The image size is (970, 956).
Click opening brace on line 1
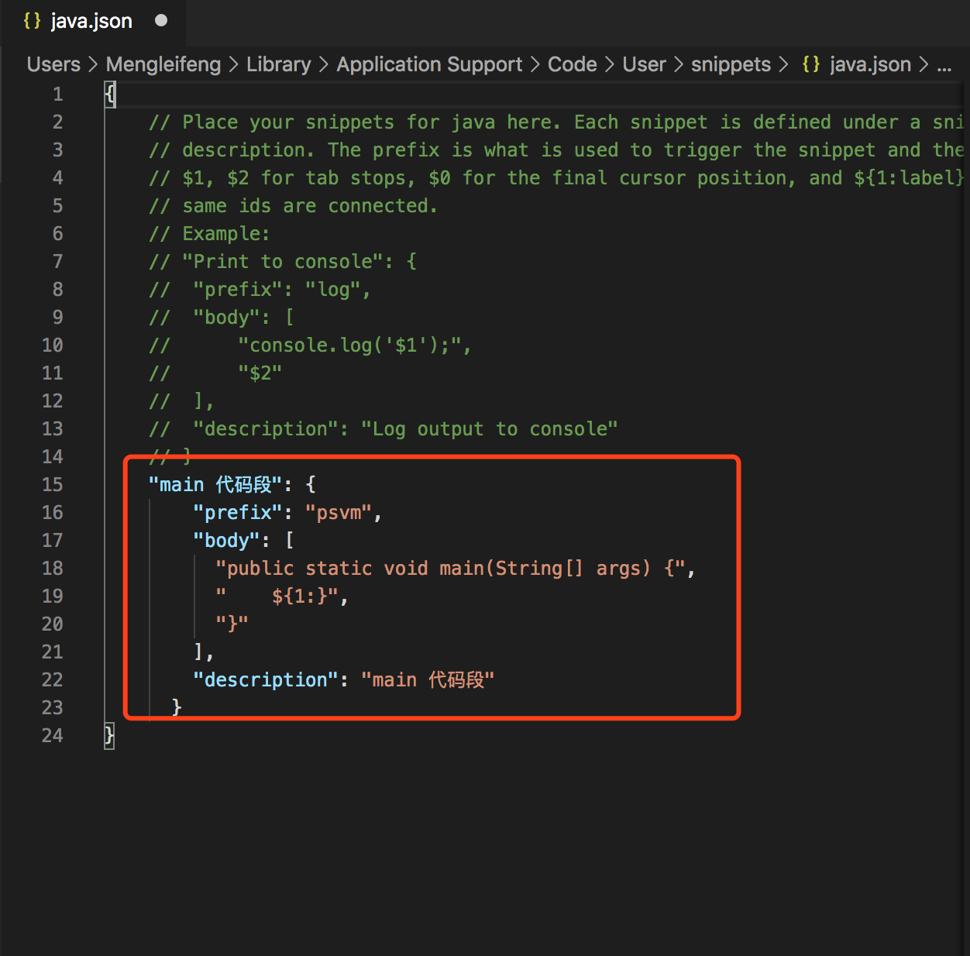pos(109,95)
